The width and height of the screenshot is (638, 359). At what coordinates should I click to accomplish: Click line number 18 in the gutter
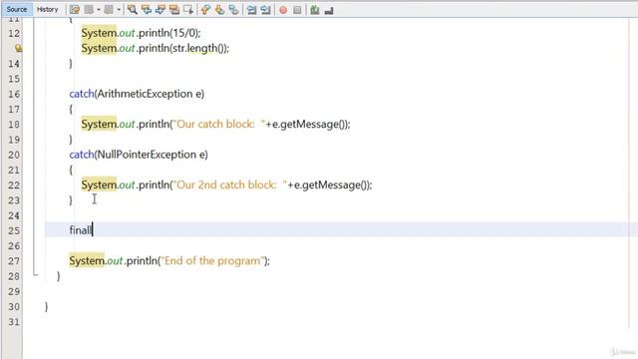[x=14, y=124]
